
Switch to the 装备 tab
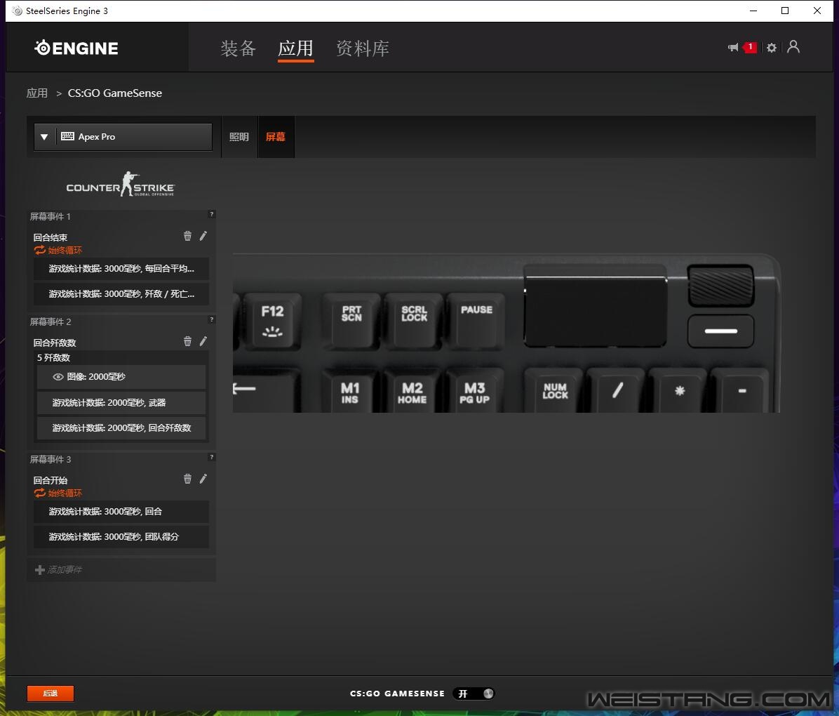pos(238,48)
